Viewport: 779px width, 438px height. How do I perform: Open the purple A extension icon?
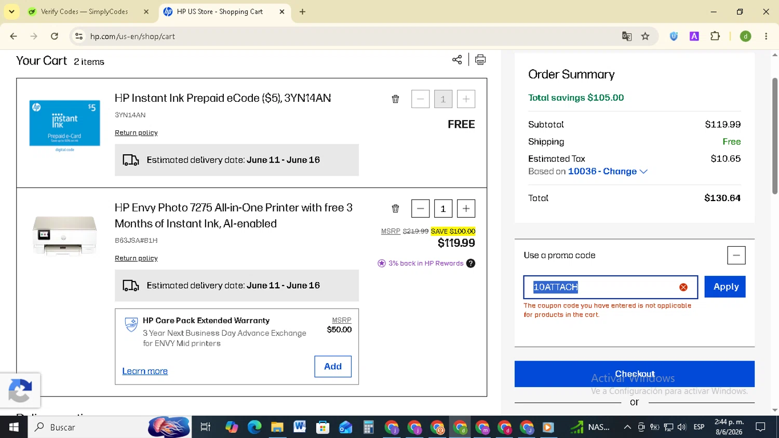coord(694,36)
